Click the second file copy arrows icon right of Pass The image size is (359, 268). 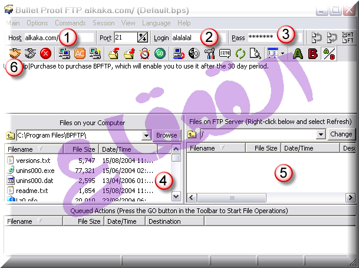[x=332, y=38]
